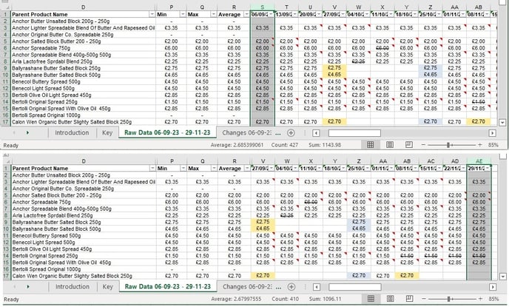Add a new sheet in the lower window
Image resolution: width=509 pixels, height=307 pixels.
(291, 286)
